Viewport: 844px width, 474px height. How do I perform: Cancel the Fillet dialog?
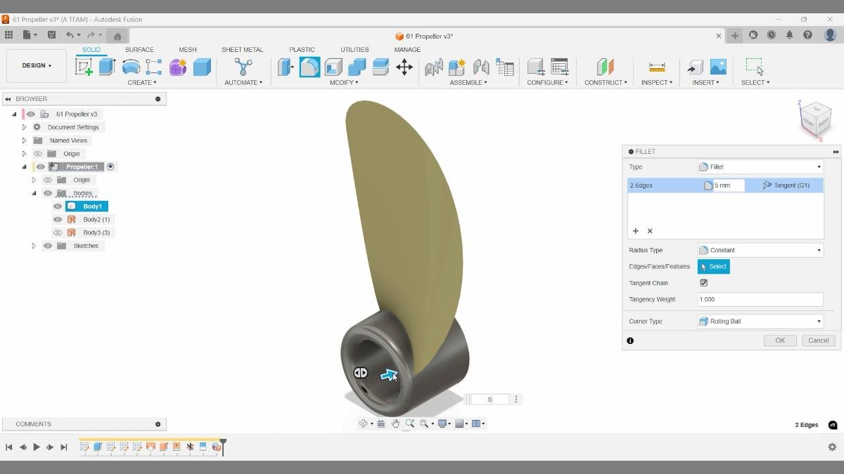pos(817,340)
